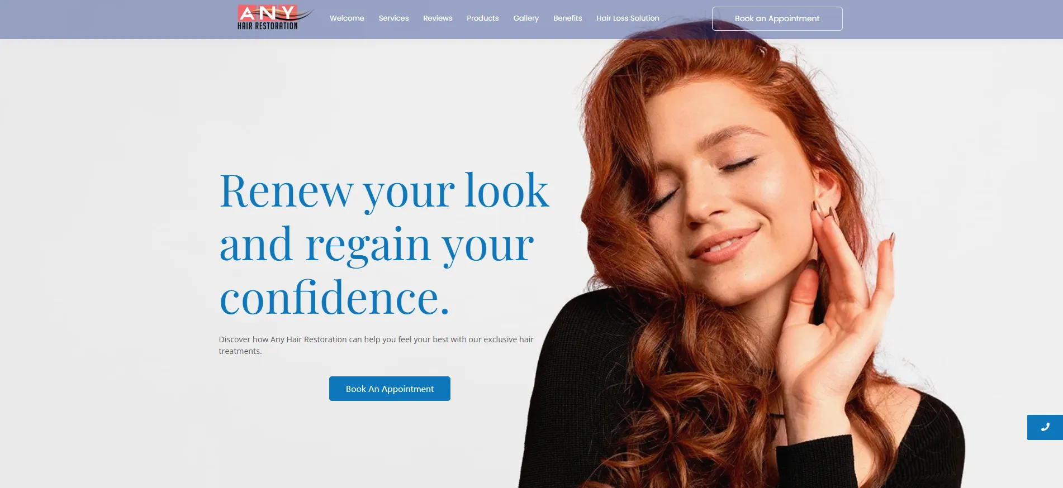Image resolution: width=1063 pixels, height=488 pixels.
Task: Click the phone call icon button
Action: [x=1045, y=427]
